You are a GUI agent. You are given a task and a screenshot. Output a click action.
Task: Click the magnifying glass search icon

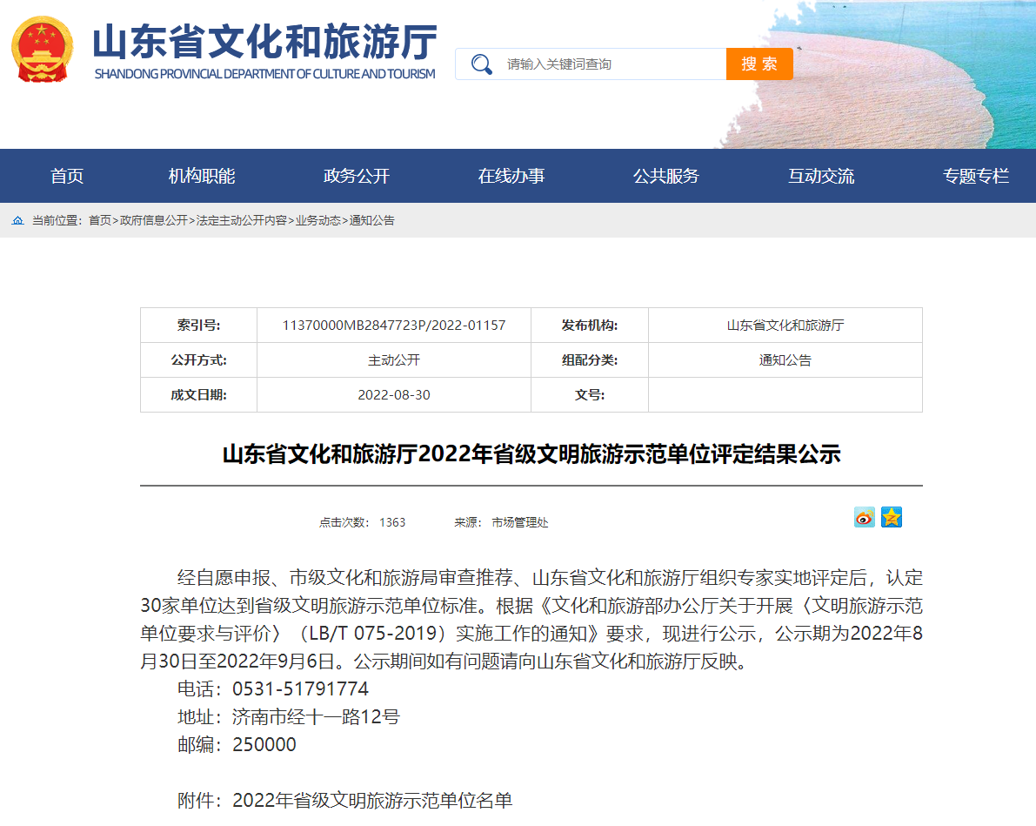point(481,64)
